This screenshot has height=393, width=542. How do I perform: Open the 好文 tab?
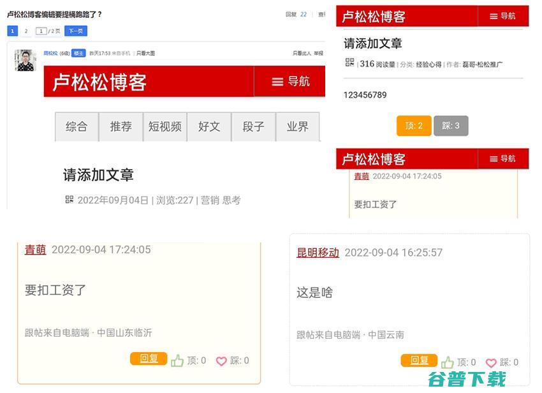pos(209,126)
